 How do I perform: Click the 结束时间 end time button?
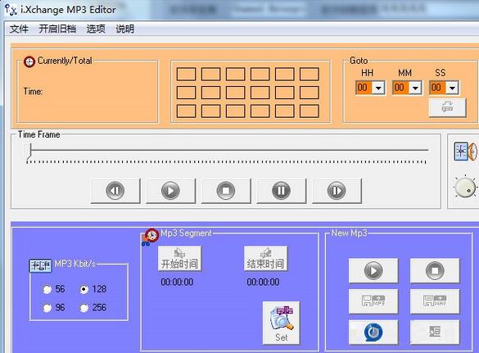pyautogui.click(x=265, y=259)
